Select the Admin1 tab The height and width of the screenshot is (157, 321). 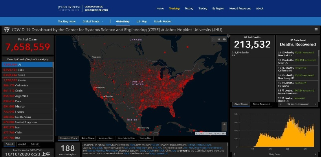(x=22, y=144)
